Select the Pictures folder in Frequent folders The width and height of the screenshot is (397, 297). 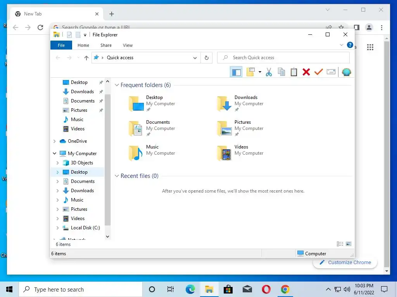[240, 128]
